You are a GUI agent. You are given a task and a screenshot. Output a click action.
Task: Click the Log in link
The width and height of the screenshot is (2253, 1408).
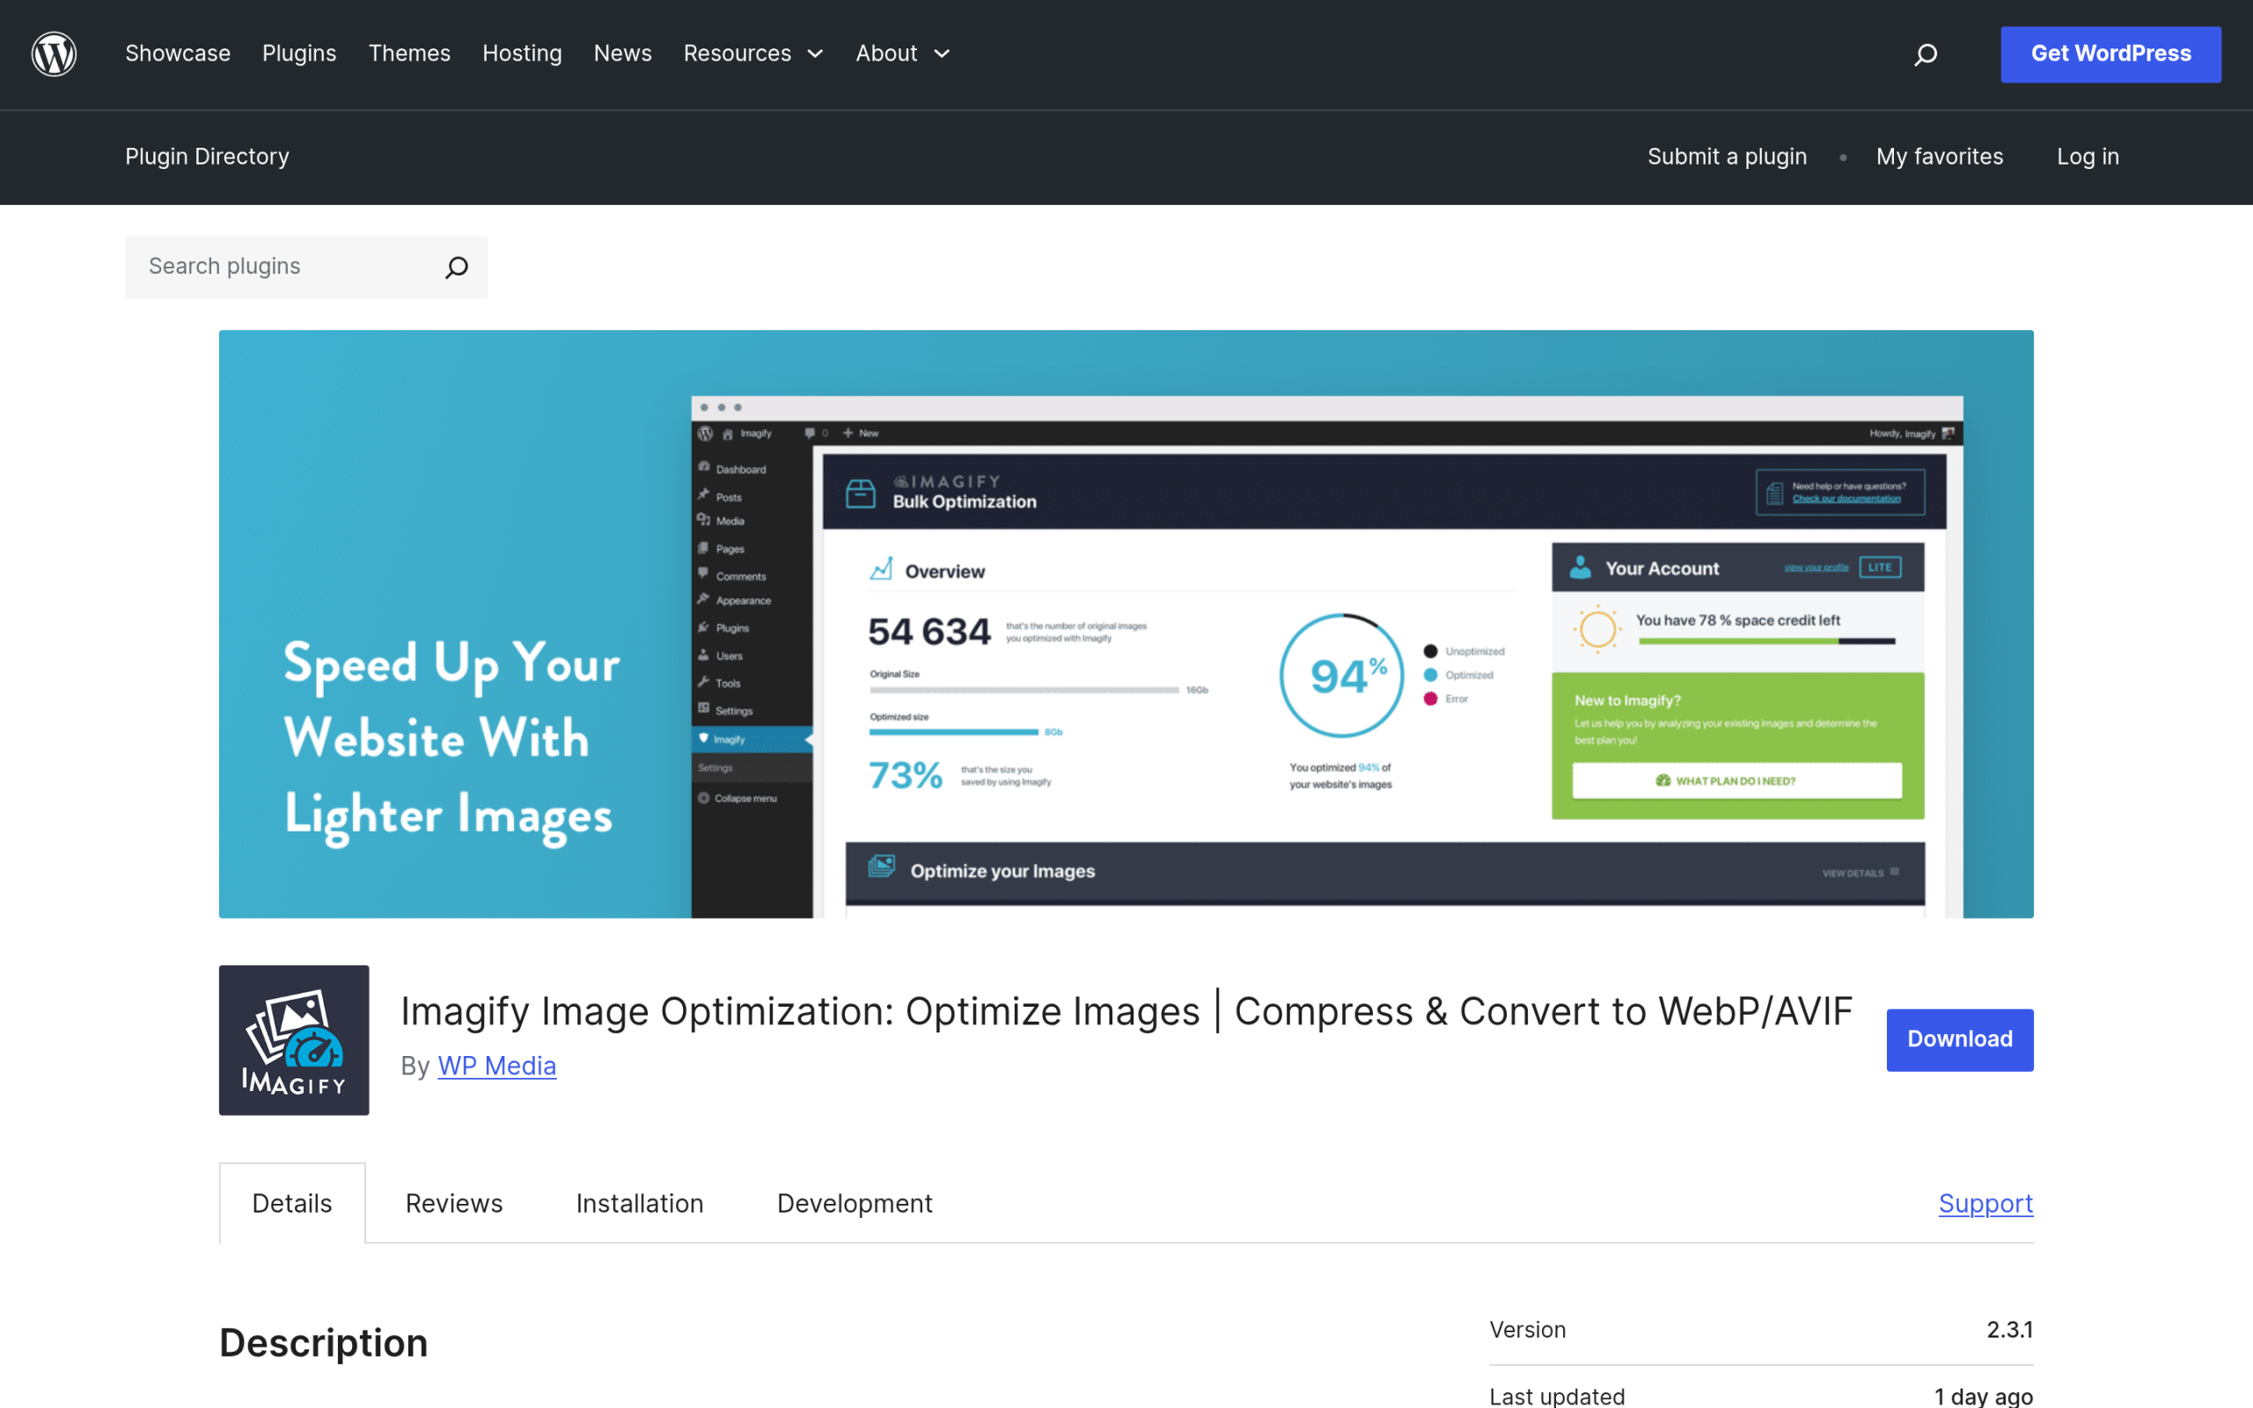click(x=2088, y=157)
